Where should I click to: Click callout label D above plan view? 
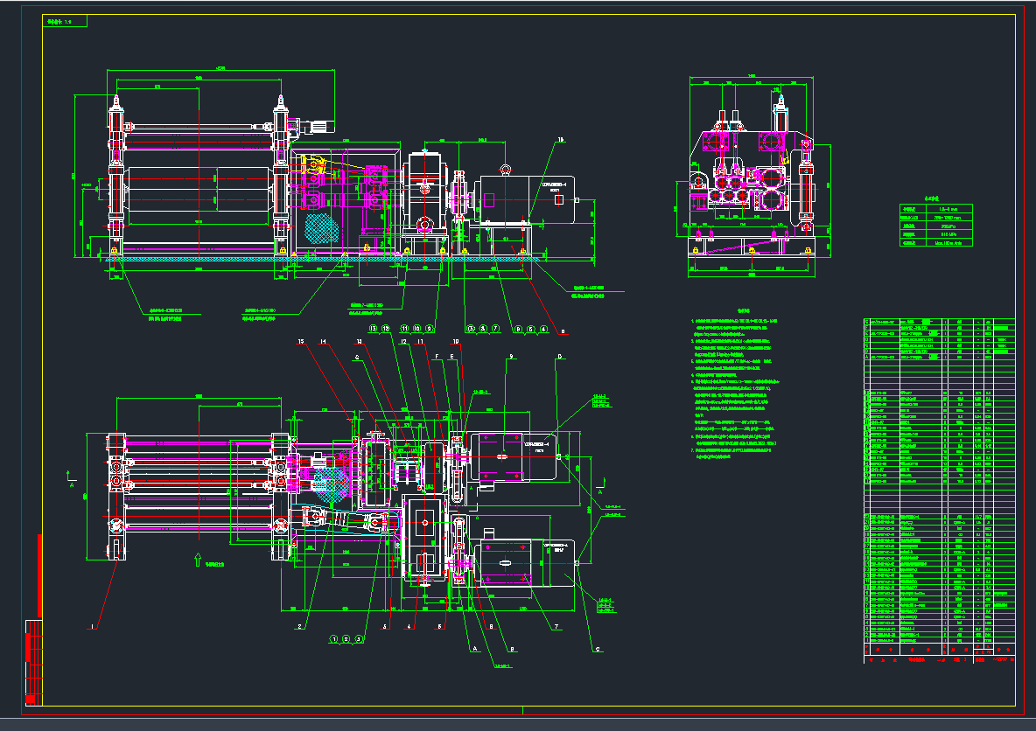coord(559,356)
